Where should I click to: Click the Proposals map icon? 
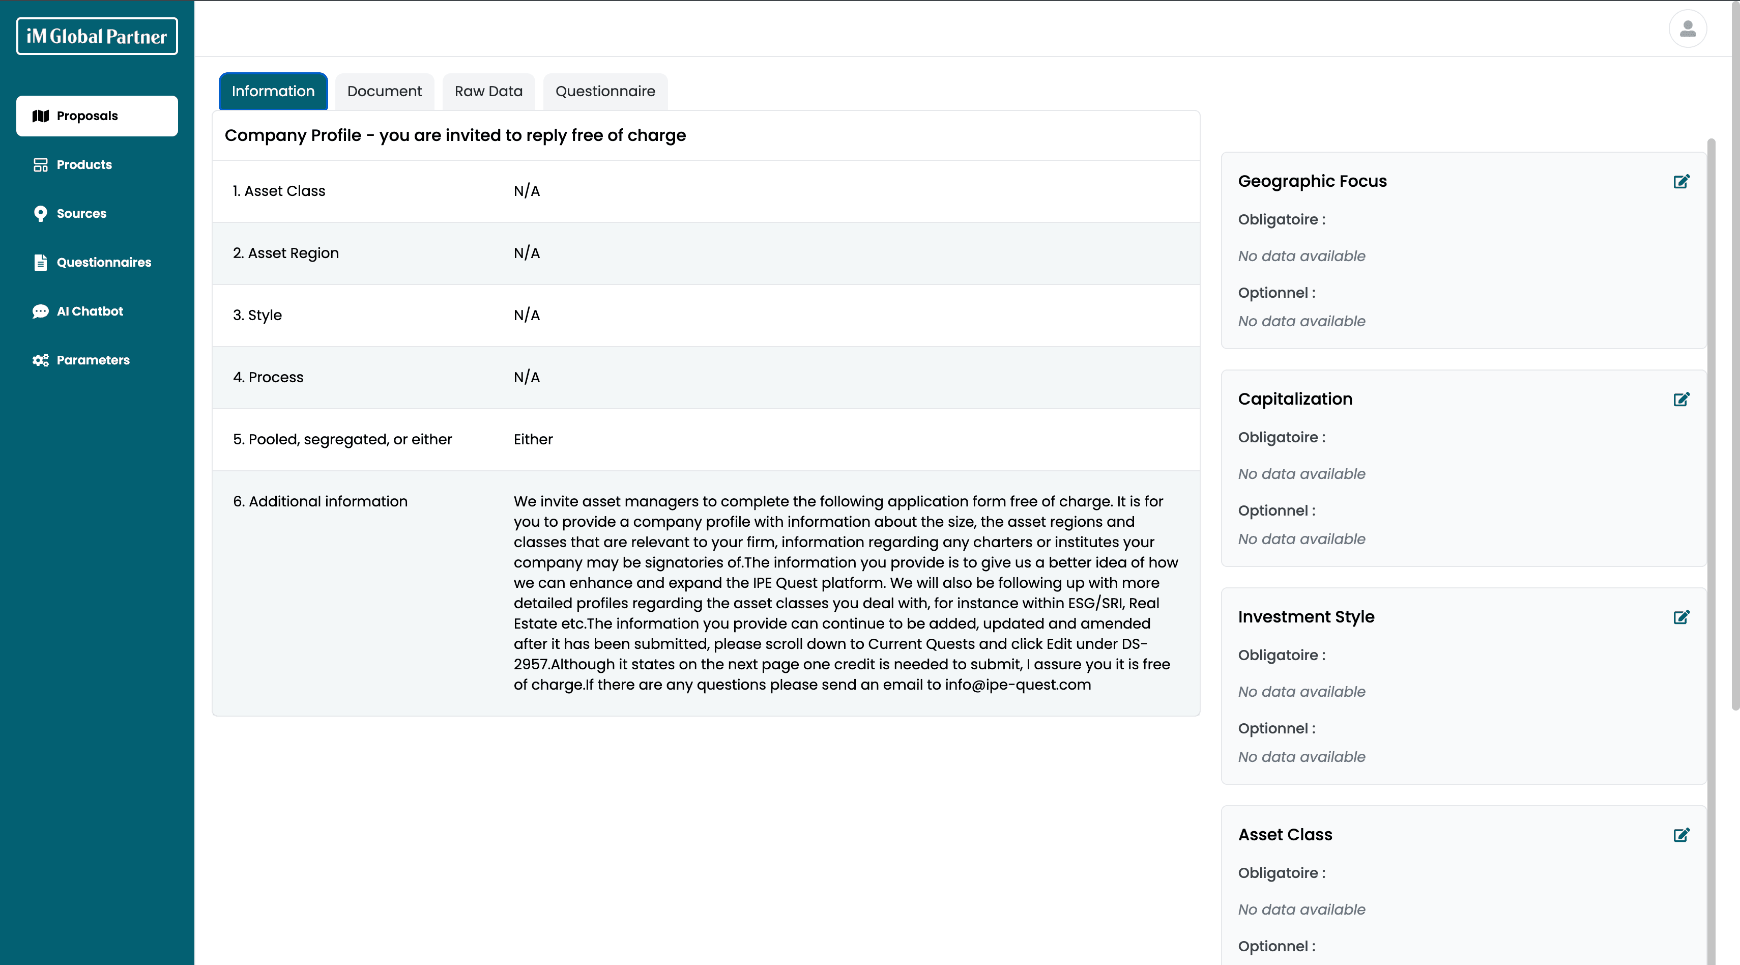[x=41, y=116]
